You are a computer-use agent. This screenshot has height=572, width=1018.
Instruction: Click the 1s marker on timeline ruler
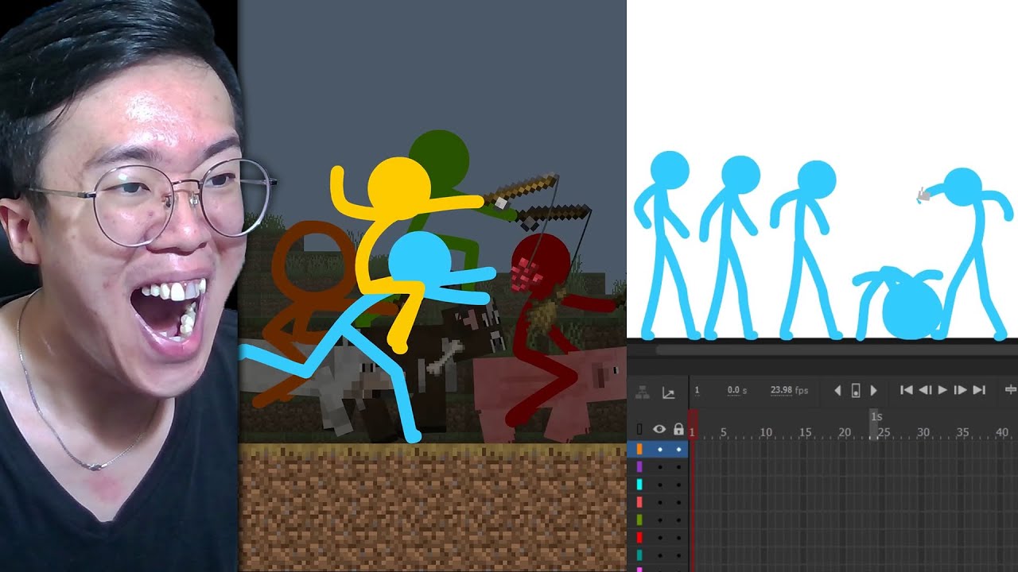click(876, 416)
